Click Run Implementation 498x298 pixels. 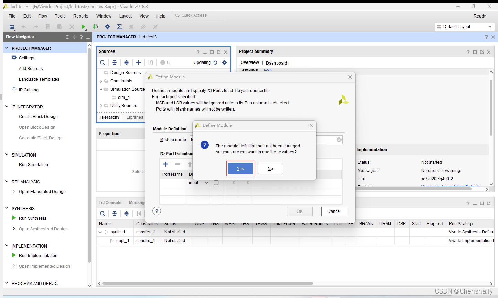38,256
